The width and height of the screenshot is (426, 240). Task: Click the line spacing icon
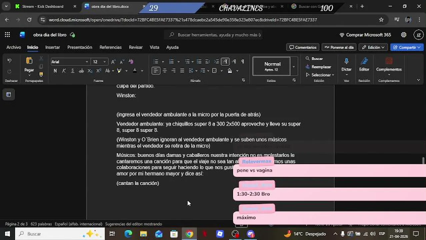(x=191, y=71)
